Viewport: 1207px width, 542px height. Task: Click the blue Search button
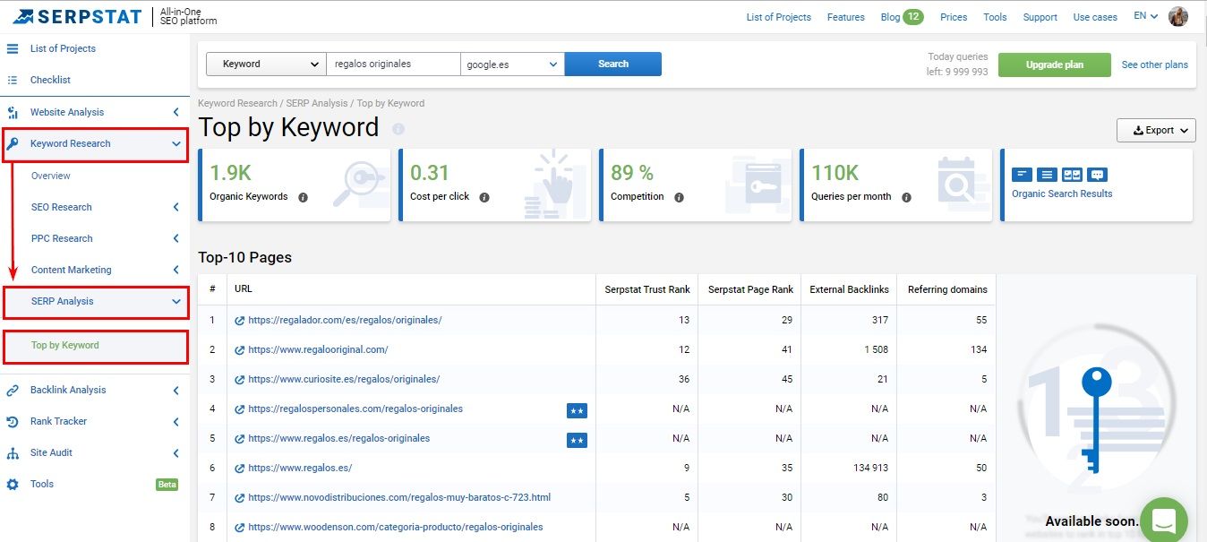[612, 65]
